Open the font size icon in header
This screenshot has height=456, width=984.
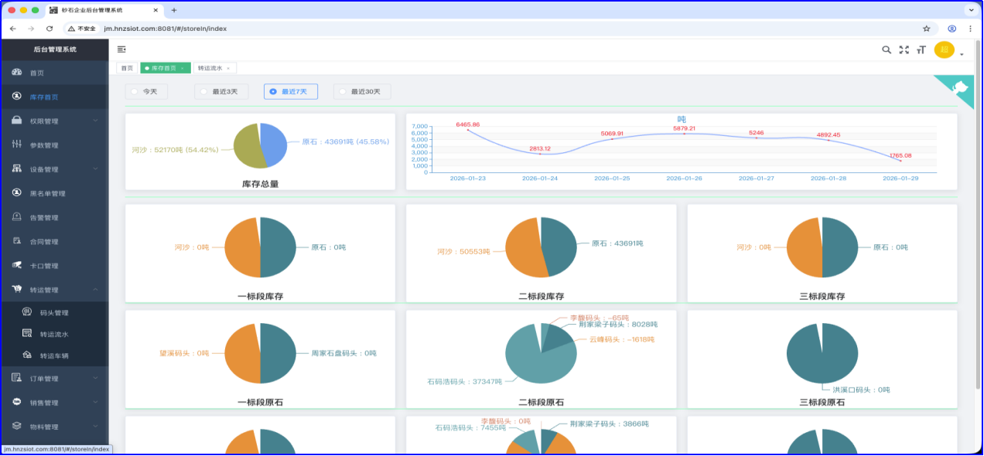point(921,49)
